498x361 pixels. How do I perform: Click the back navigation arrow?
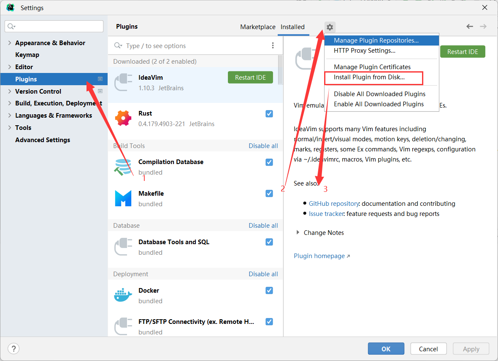[x=470, y=27]
